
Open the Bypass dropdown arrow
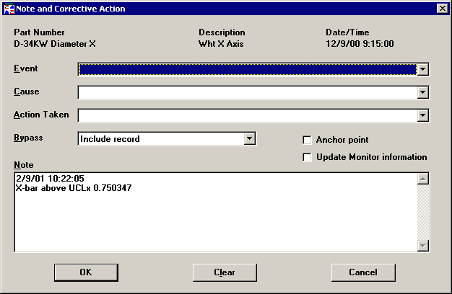tap(249, 138)
